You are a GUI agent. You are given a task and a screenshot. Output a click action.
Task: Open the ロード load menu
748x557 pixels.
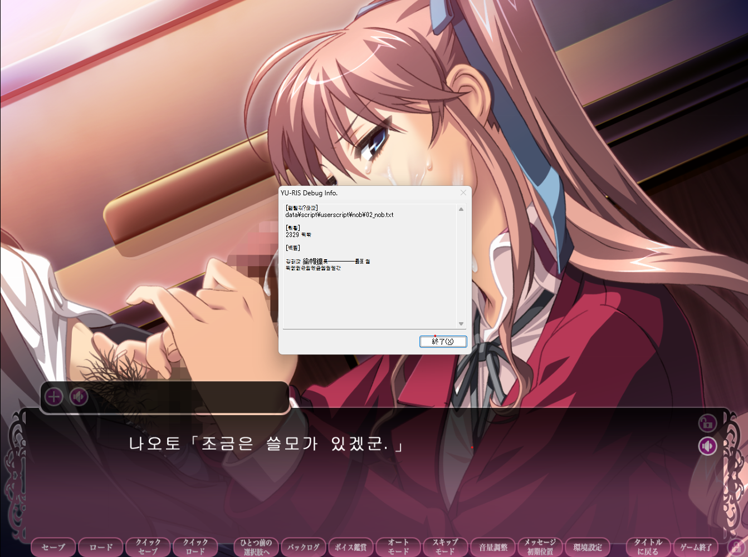pyautogui.click(x=101, y=547)
